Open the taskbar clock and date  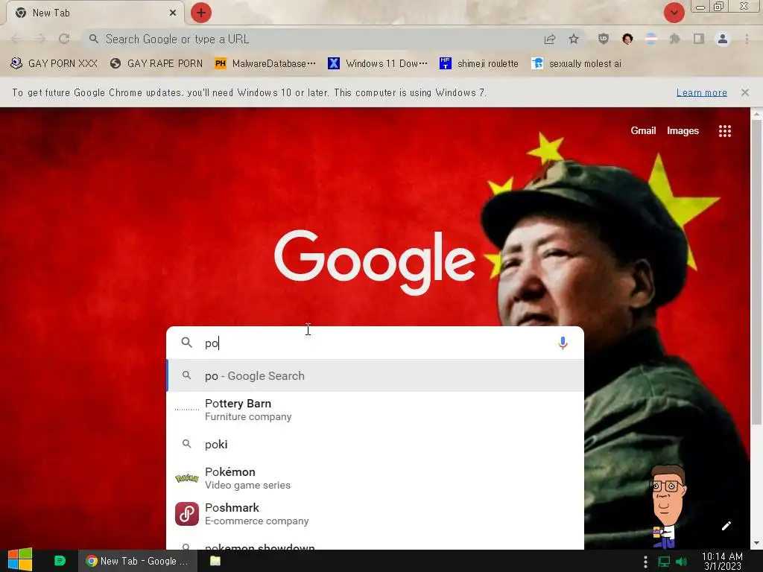pos(722,561)
